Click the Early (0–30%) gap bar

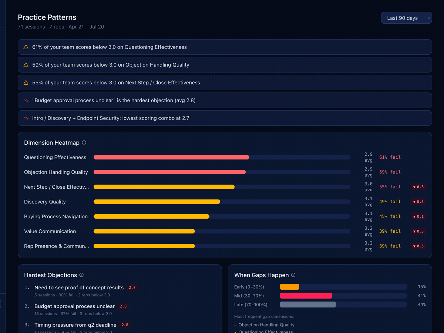coord(343,287)
